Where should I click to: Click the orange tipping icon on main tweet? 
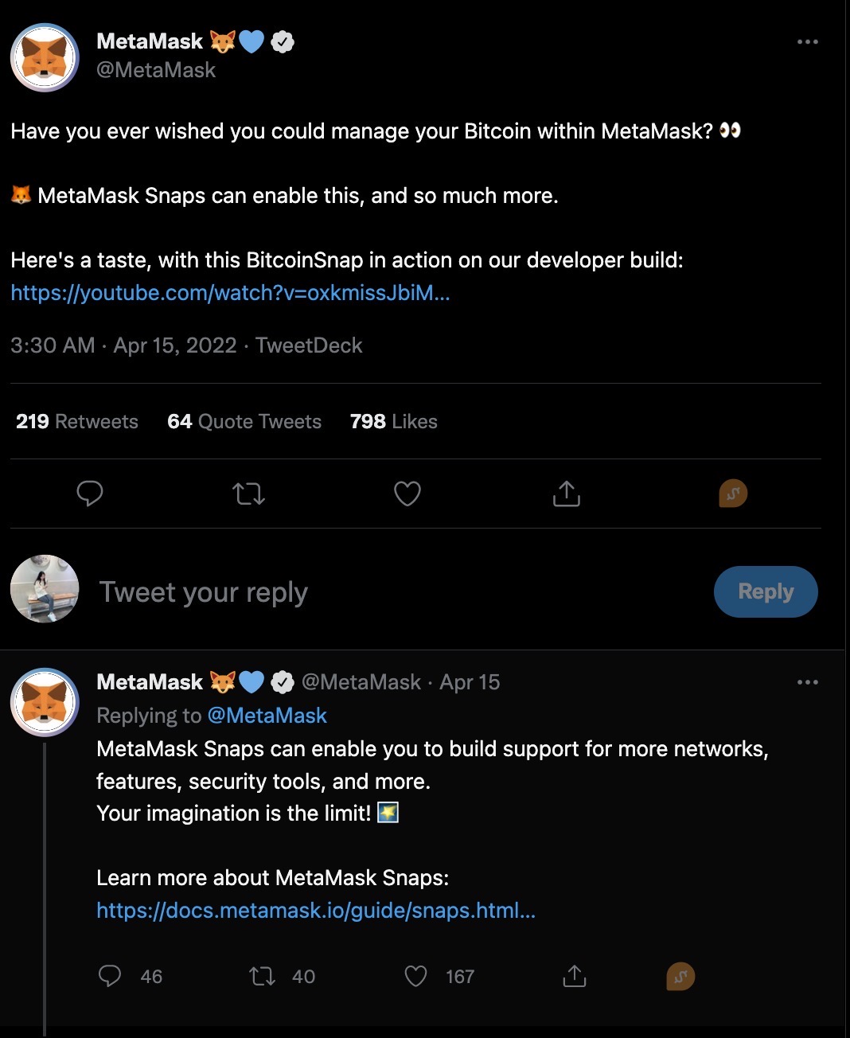pyautogui.click(x=733, y=494)
